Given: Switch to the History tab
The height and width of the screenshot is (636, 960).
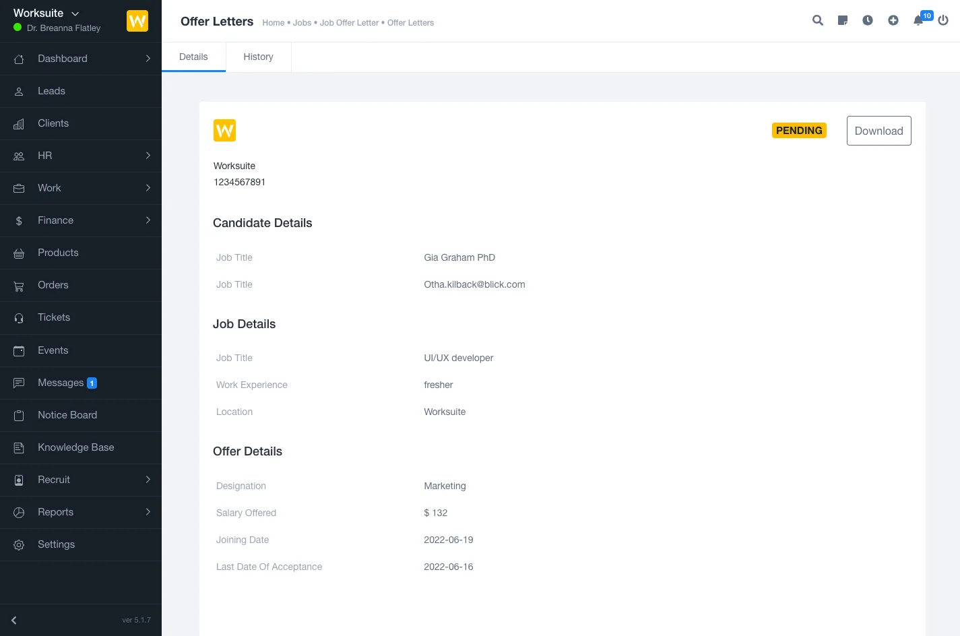Looking at the screenshot, I should pyautogui.click(x=258, y=57).
